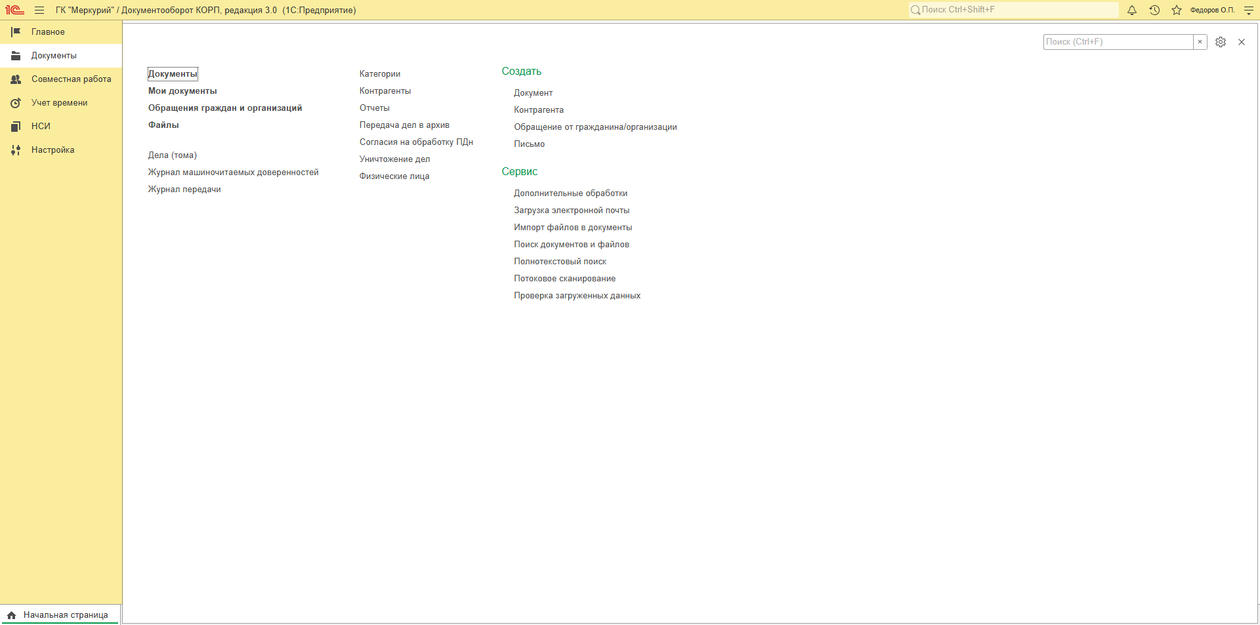
Task: Open Журнал машиночитаемых доверенностей
Action: [233, 172]
